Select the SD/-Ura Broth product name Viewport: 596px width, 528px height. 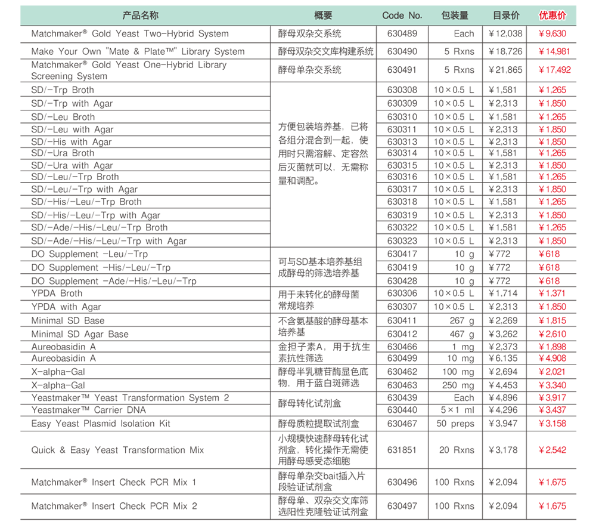[63, 153]
